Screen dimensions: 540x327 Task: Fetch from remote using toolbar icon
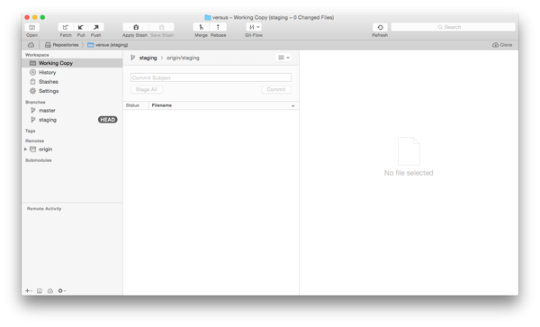point(66,27)
